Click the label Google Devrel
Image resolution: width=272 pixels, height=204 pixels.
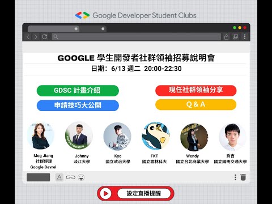[43, 167]
